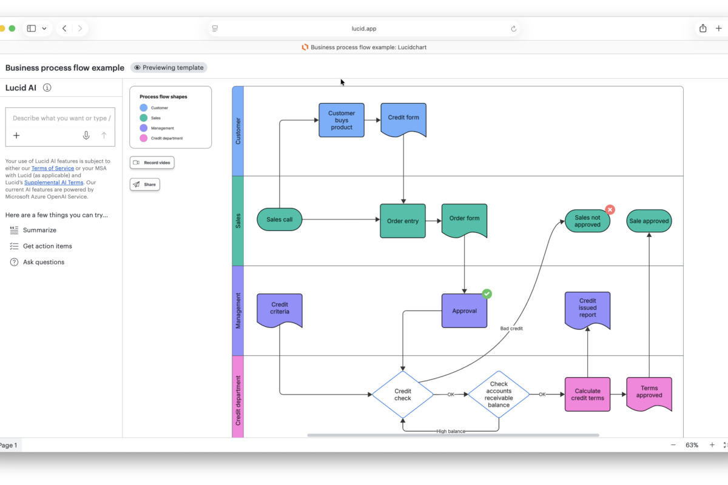
Task: Click the send arrow in AI prompt
Action: (x=104, y=135)
